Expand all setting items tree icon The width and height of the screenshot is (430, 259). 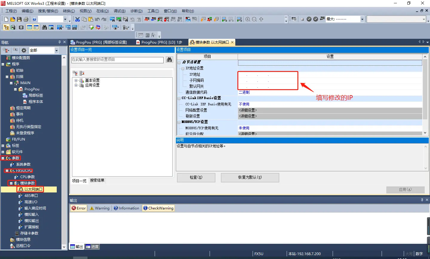75,73
